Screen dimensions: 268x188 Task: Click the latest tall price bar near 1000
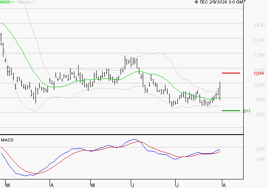[x=220, y=91]
